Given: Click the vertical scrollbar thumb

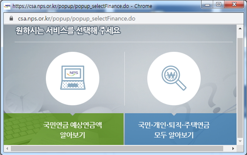Looking at the screenshot, I should tap(240, 88).
